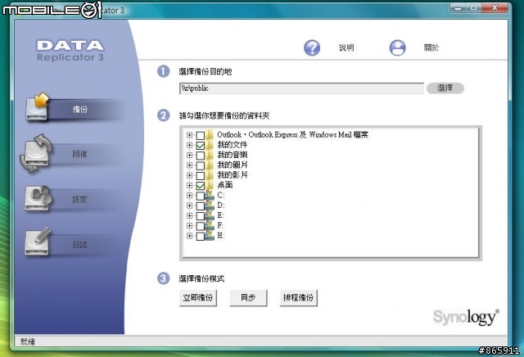Image resolution: width=524 pixels, height=357 pixels.
Task: Check the Outlook and Windows Mail files checkbox
Action: (x=200, y=135)
